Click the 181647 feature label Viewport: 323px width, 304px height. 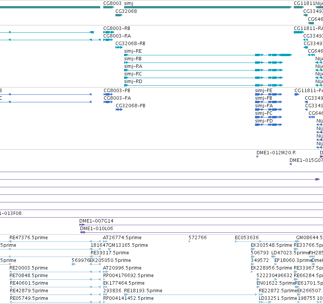[99, 245]
